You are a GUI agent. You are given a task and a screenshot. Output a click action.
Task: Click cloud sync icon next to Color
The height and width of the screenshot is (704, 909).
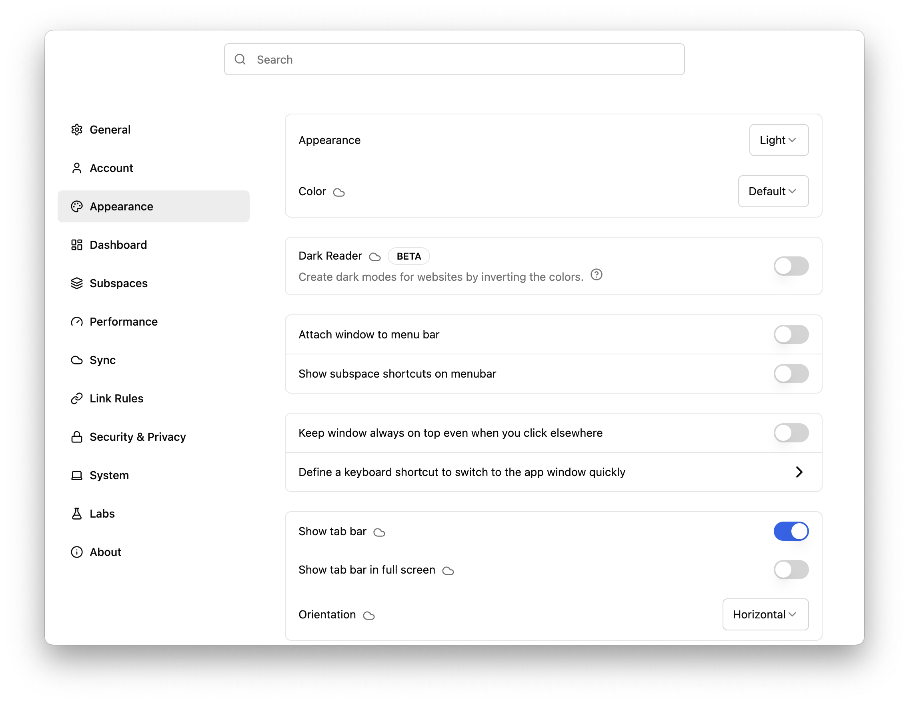pos(339,192)
